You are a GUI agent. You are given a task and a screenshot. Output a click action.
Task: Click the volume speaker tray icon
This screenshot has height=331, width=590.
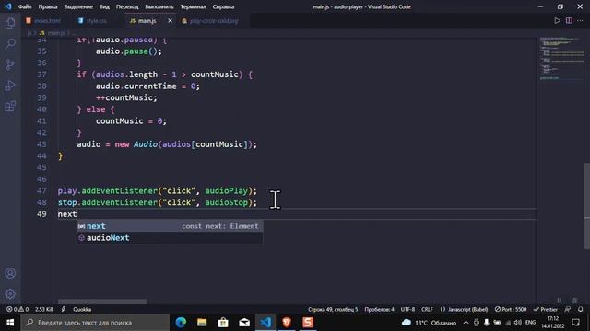[518, 323]
